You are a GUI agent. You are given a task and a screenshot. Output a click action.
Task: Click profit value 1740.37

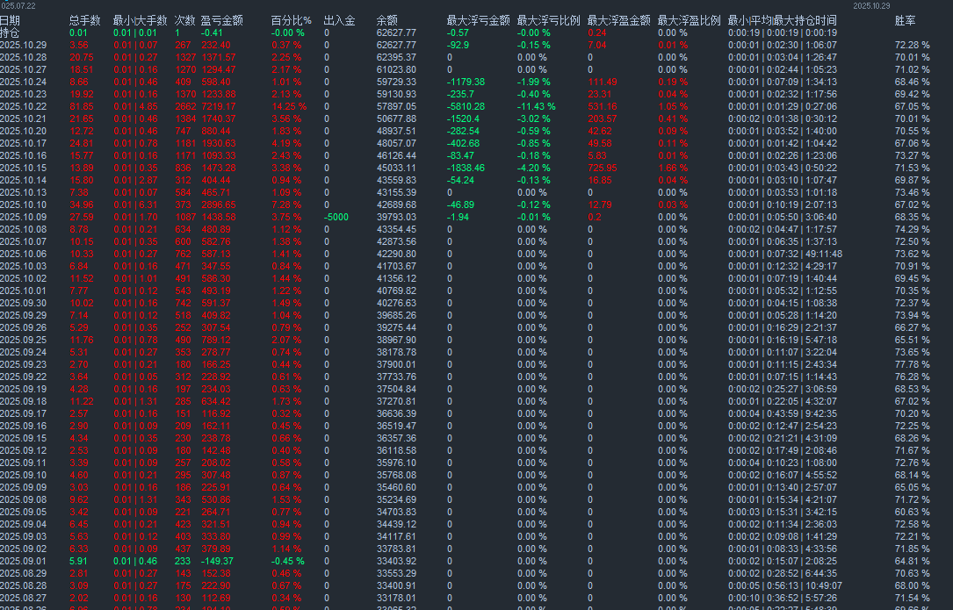218,118
